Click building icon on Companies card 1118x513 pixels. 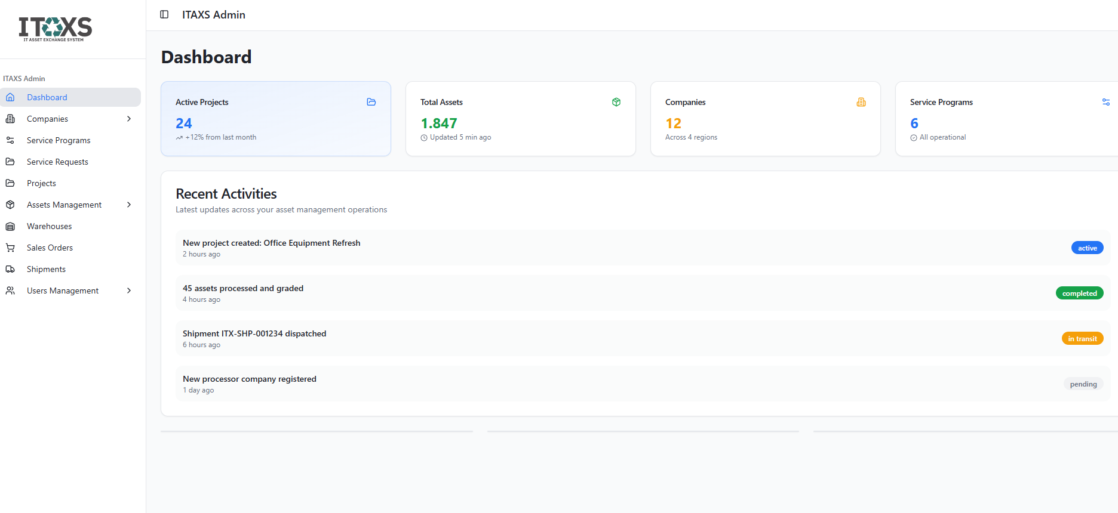point(861,102)
